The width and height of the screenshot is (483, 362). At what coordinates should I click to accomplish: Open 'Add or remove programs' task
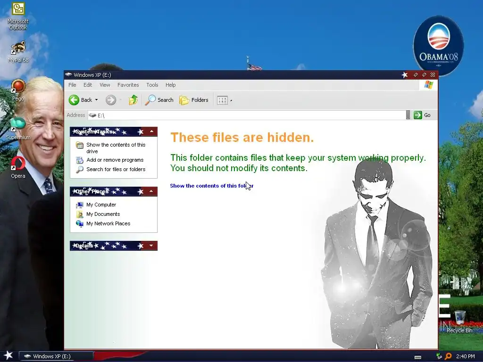pyautogui.click(x=115, y=160)
